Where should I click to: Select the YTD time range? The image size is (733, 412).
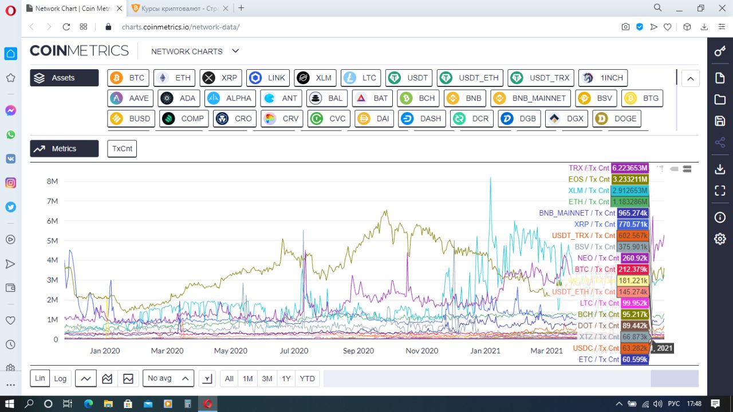pos(308,378)
